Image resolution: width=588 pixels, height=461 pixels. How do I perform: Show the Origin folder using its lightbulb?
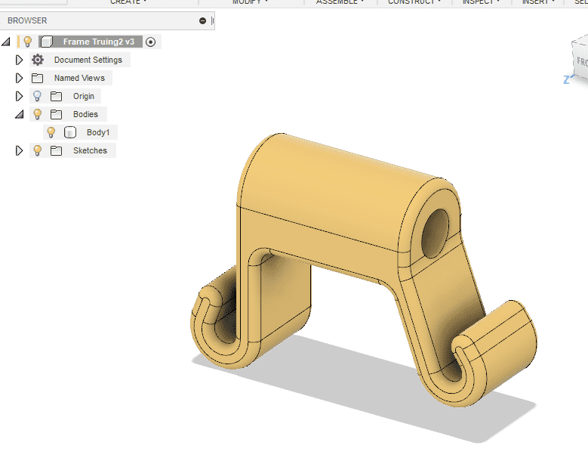pos(37,96)
